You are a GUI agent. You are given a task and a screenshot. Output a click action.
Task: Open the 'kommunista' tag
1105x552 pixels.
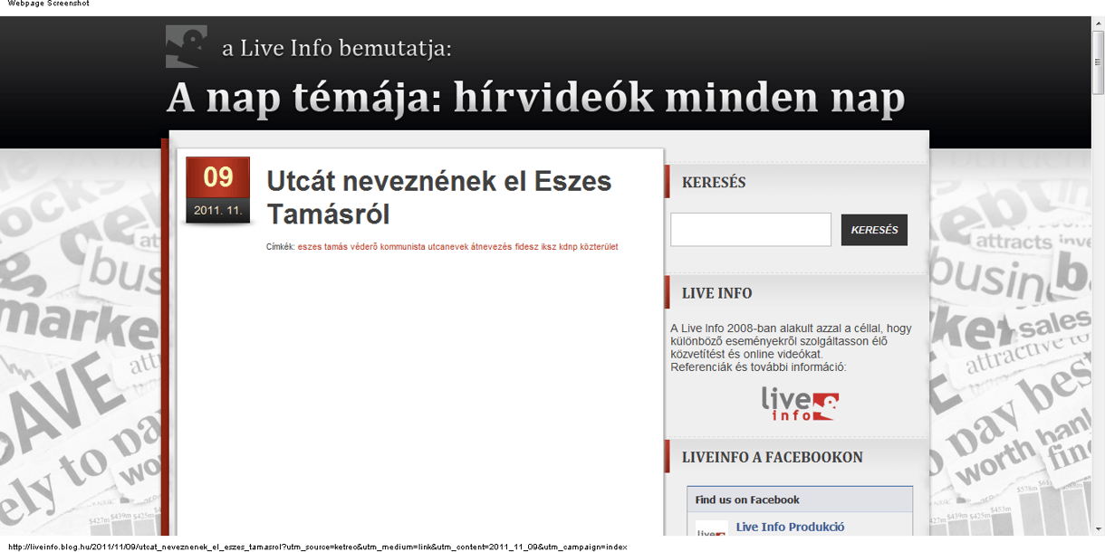click(402, 246)
